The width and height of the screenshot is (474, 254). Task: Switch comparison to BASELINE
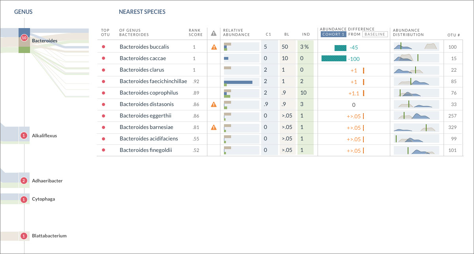[375, 34]
